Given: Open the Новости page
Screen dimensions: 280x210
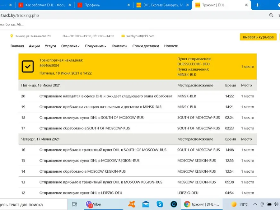Looking at the screenshot, I should (x=171, y=46).
